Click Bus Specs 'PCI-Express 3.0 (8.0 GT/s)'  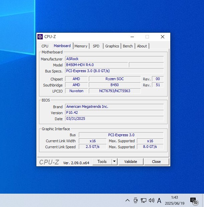click(x=114, y=71)
